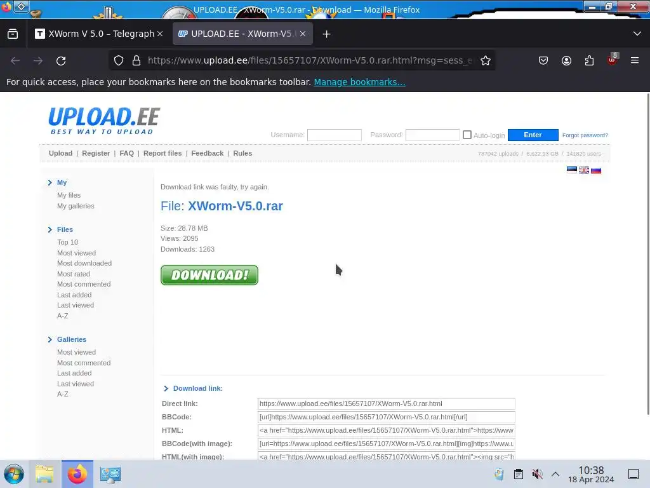Open Register menu item
Viewport: 650px width, 488px height.
click(96, 153)
